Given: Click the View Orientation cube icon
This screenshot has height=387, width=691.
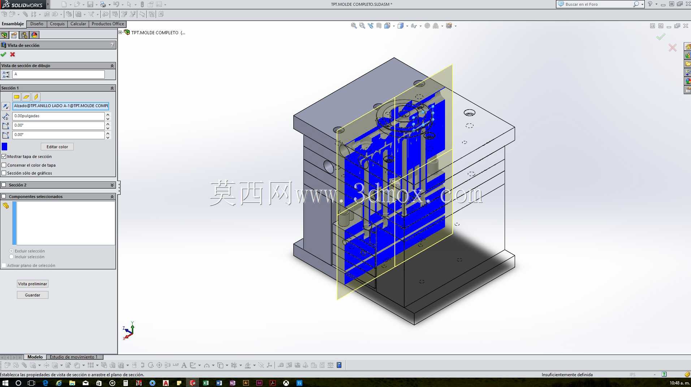Looking at the screenshot, I should point(387,26).
